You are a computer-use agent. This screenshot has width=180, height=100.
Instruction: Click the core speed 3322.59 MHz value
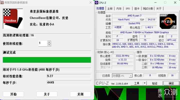[122, 56]
